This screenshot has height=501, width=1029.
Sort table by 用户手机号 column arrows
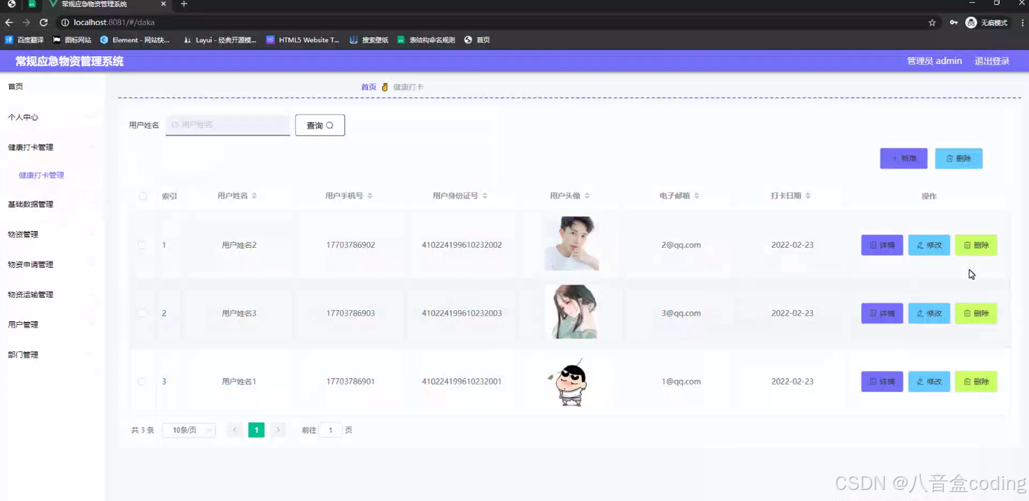point(370,196)
